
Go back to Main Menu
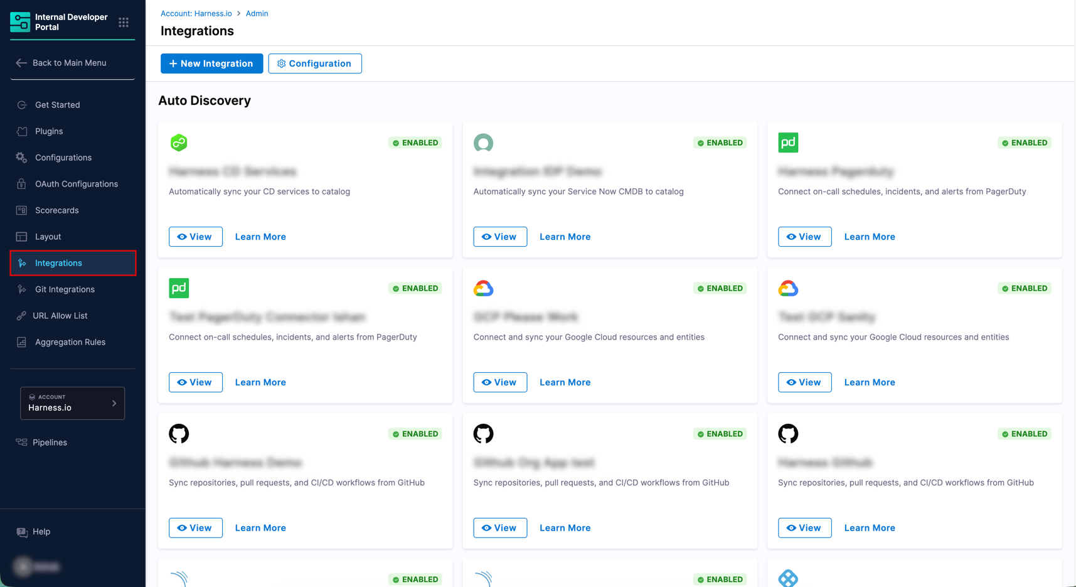tap(69, 63)
